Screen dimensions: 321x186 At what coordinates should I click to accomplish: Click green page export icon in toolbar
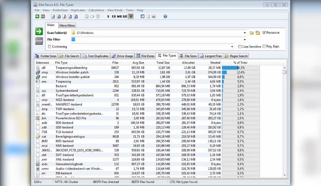click(53, 17)
